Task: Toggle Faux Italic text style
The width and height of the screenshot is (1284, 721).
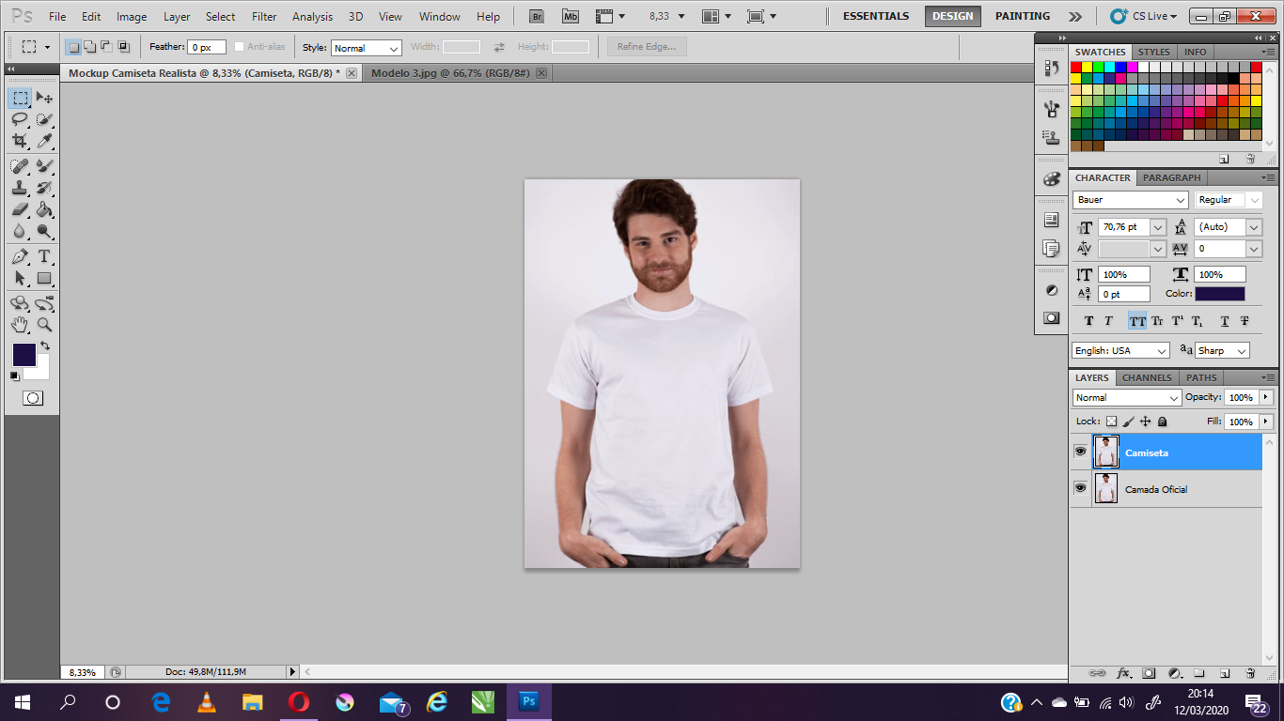Action: click(x=1109, y=321)
